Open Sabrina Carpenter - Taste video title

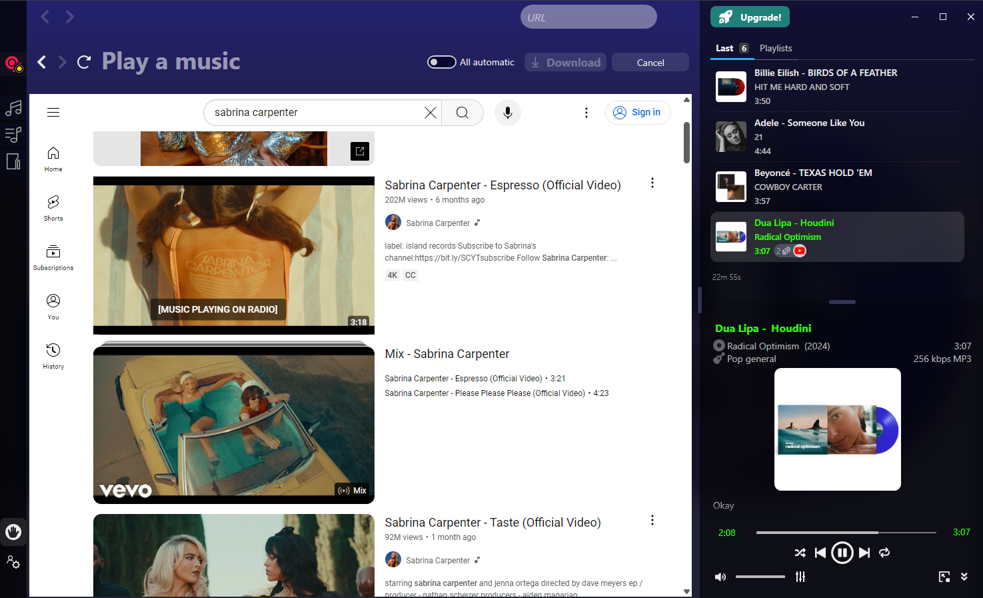point(492,523)
